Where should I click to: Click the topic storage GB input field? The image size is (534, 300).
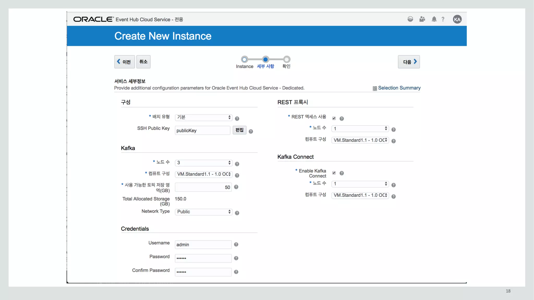click(203, 187)
